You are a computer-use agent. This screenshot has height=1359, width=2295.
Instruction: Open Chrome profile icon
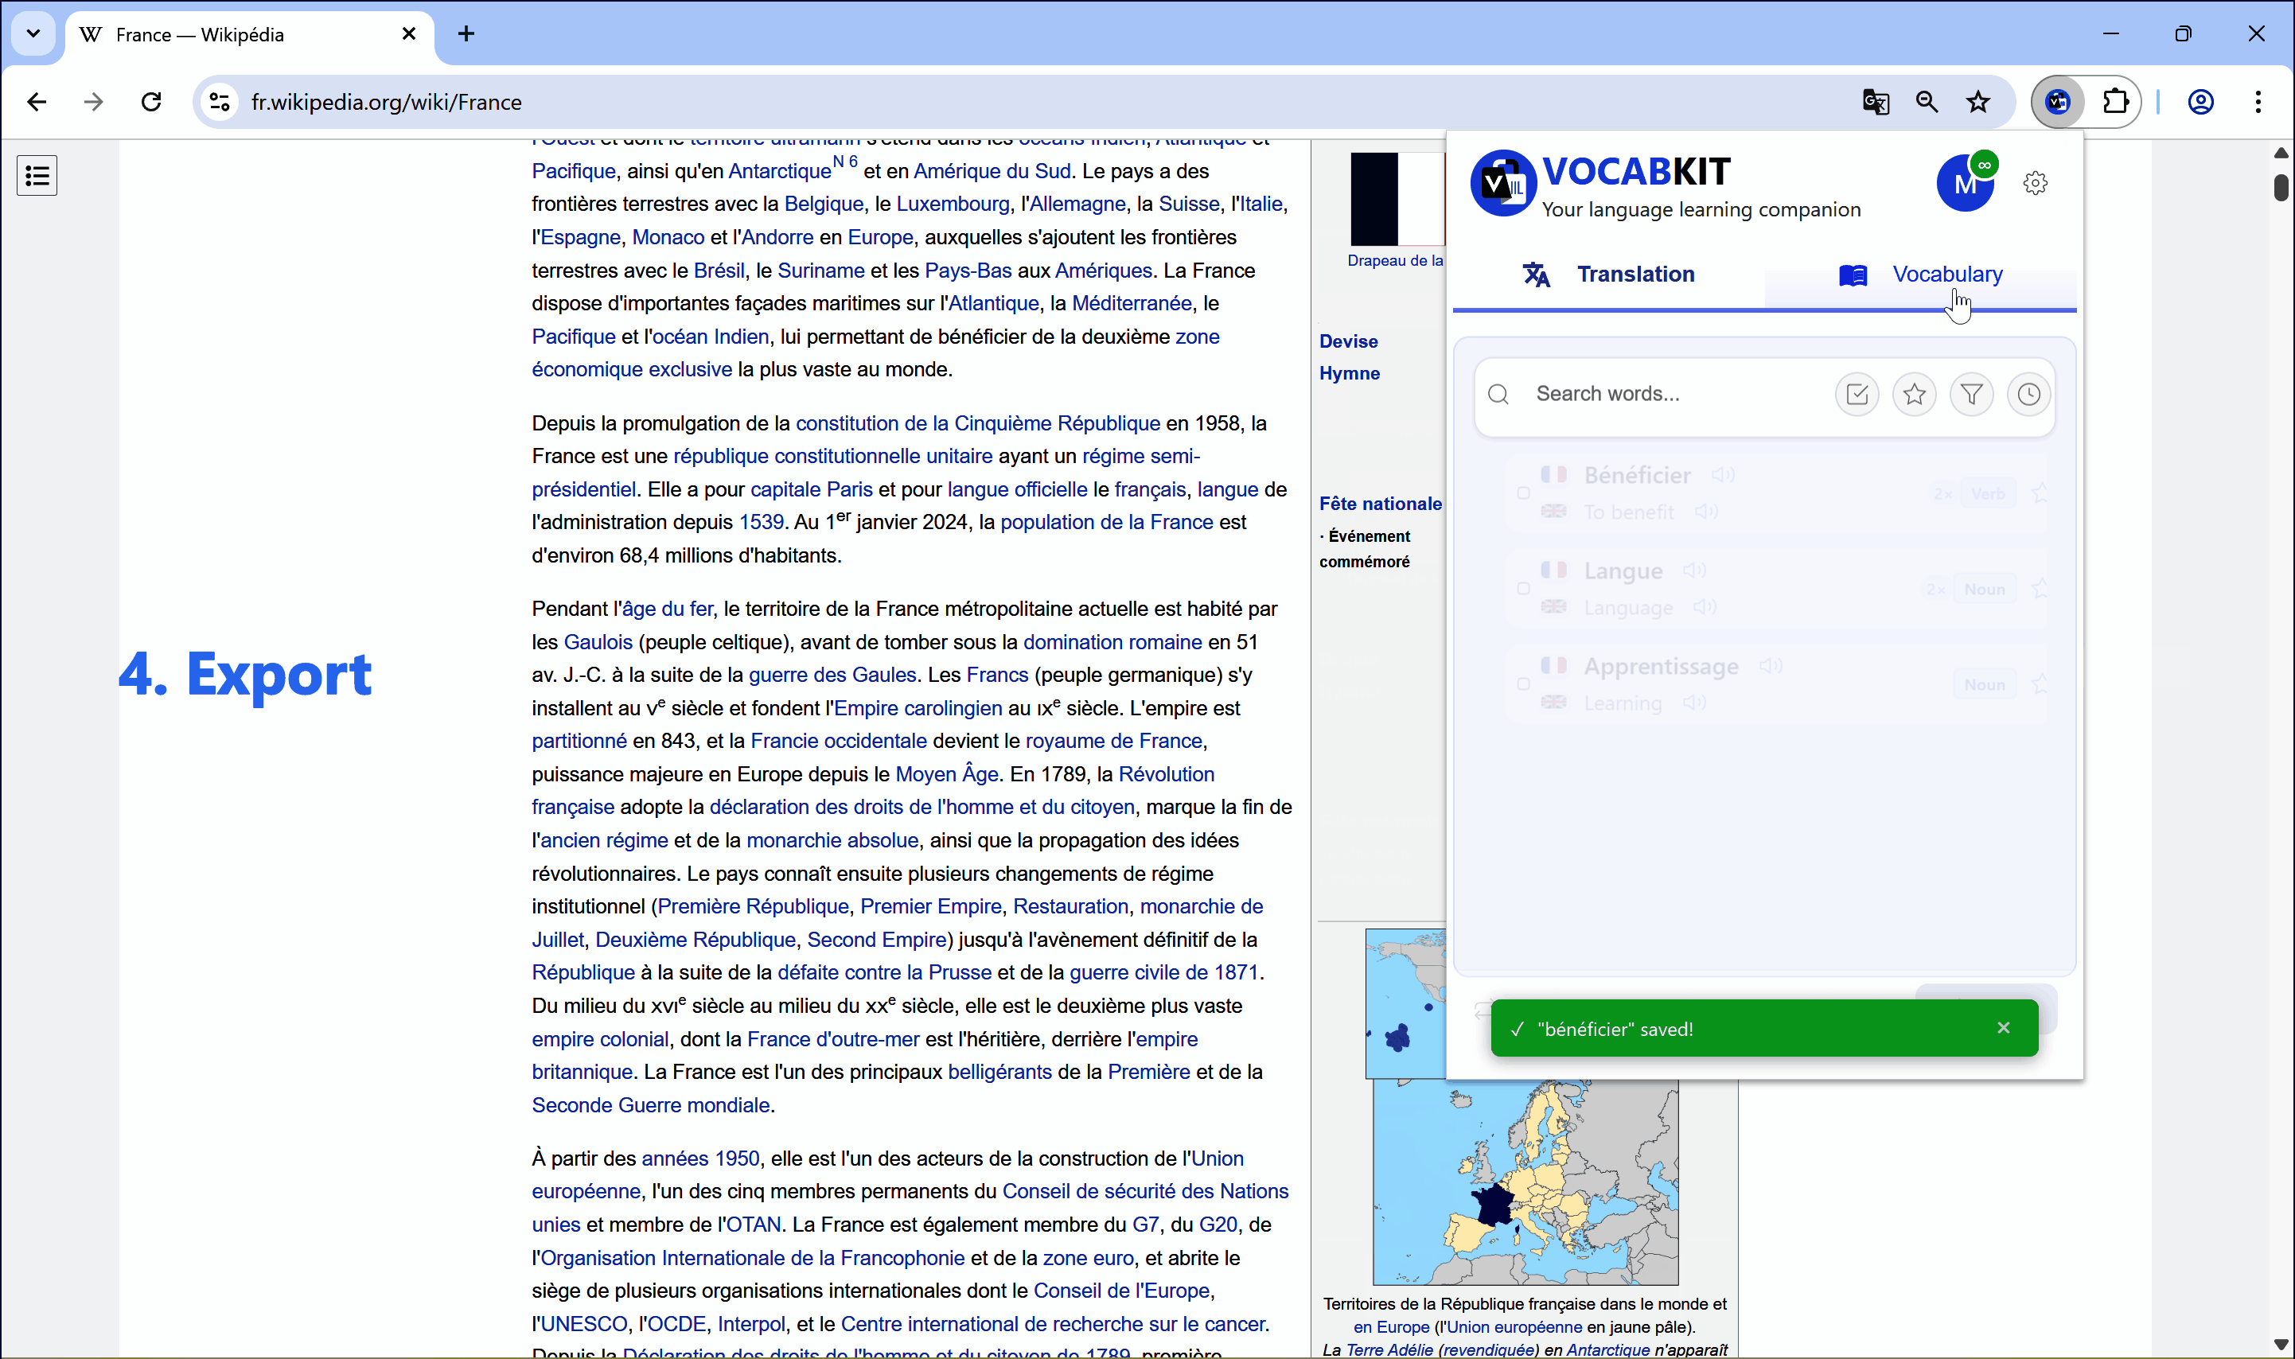2200,102
